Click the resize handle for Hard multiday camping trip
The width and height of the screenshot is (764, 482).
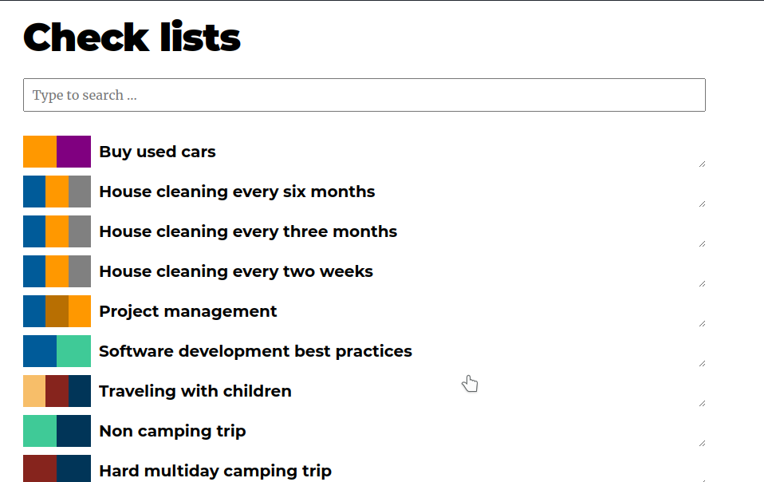tap(703, 480)
